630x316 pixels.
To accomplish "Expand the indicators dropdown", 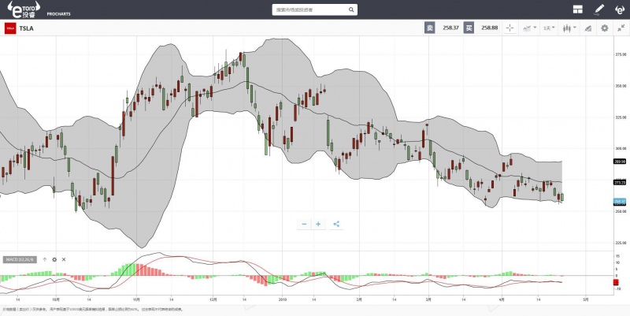I will tap(528, 28).
